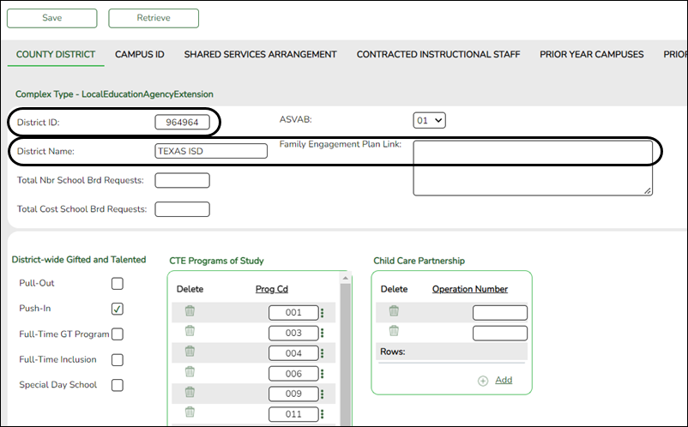Open the Campus ID tab

click(x=140, y=54)
